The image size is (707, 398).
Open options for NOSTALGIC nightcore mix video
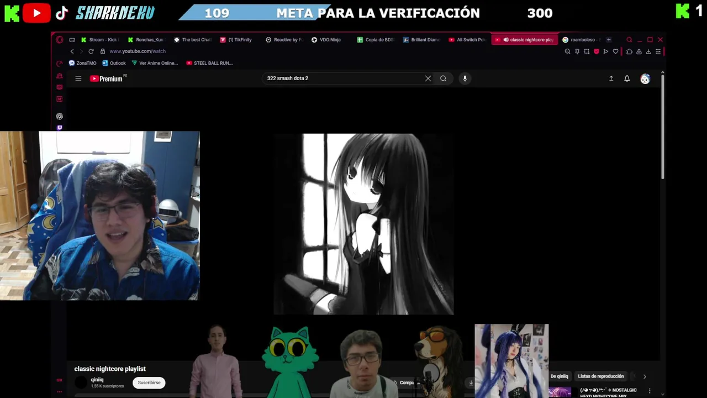click(x=650, y=391)
